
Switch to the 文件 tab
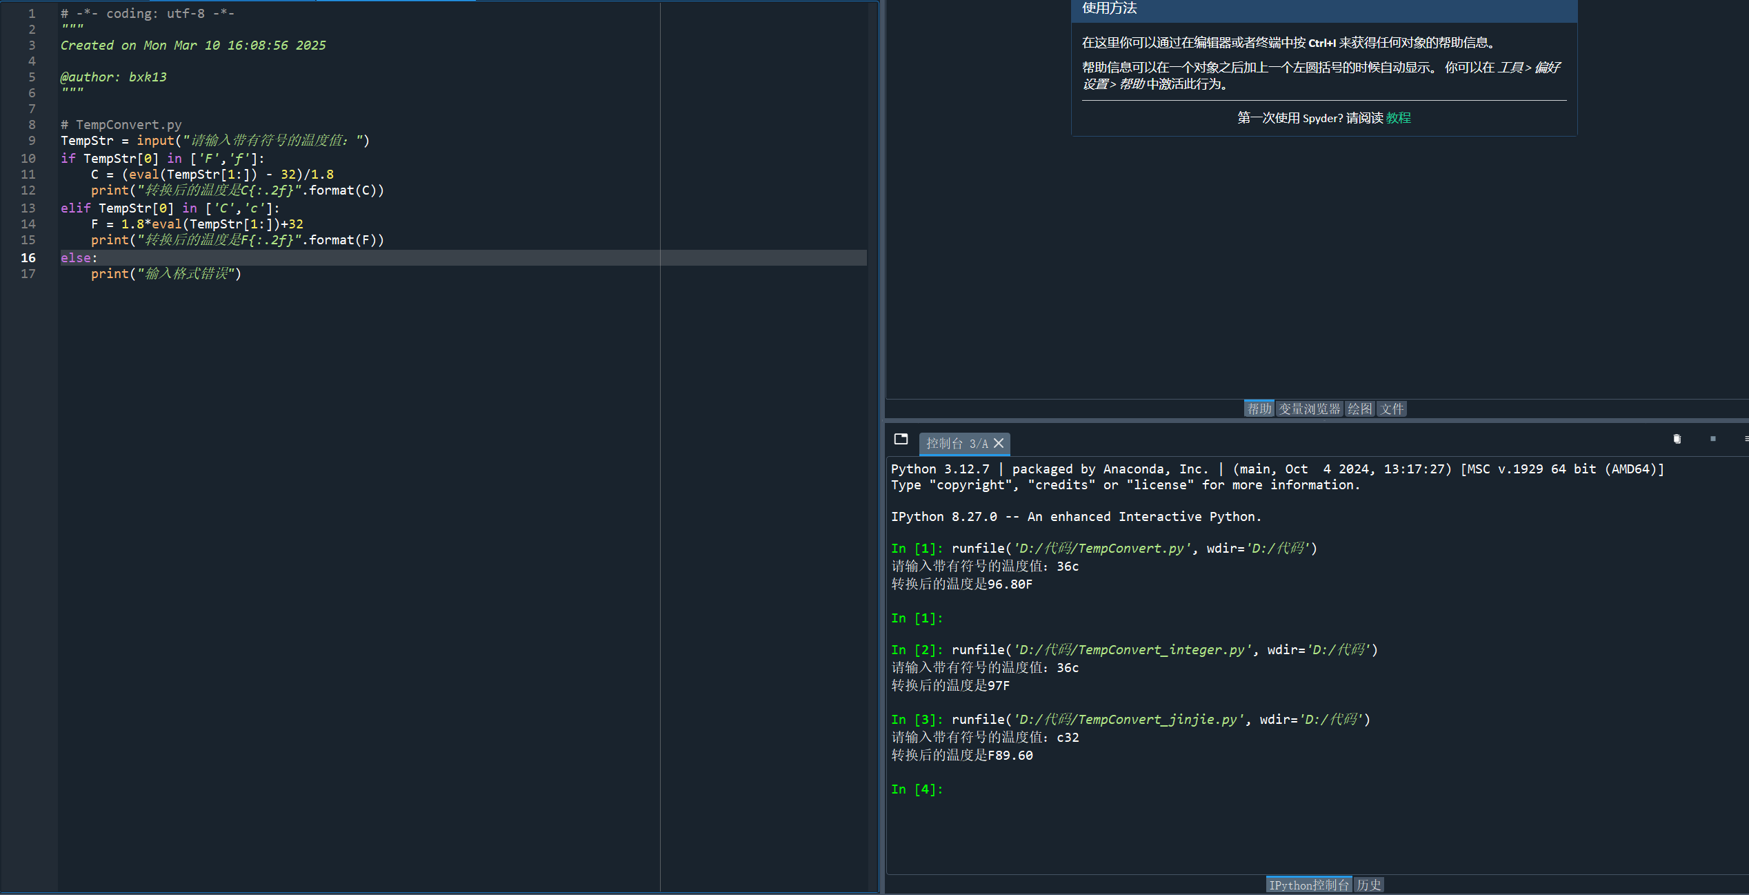(1392, 409)
